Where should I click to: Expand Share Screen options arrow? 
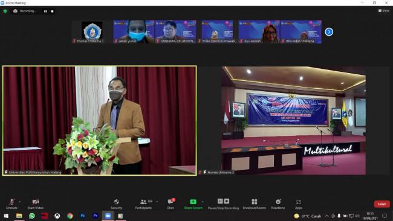203,202
